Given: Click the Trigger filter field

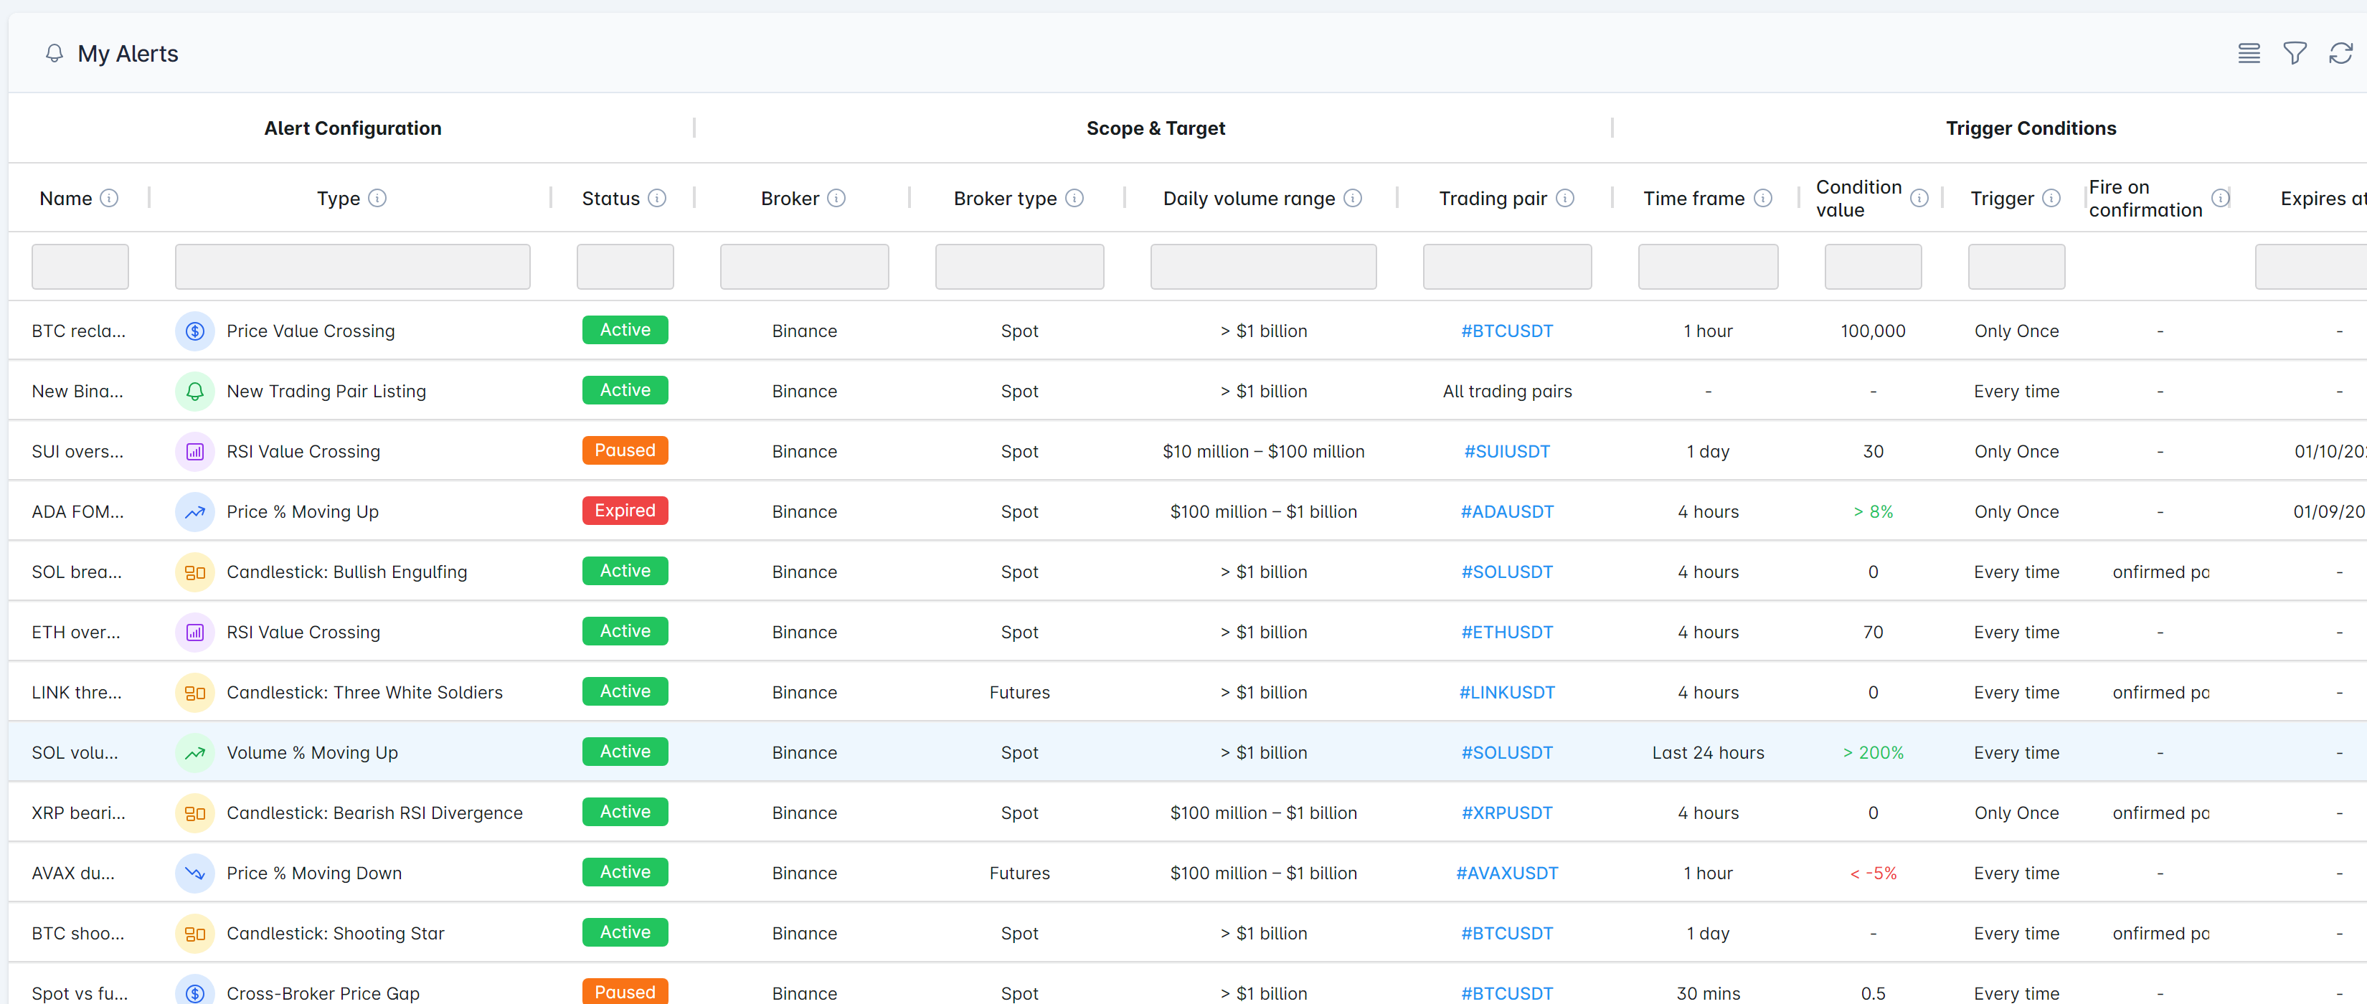Looking at the screenshot, I should [x=2016, y=266].
